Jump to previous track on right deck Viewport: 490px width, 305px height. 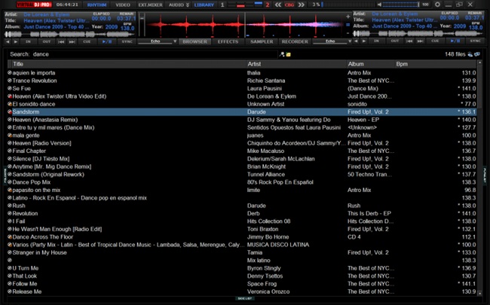pos(409,41)
